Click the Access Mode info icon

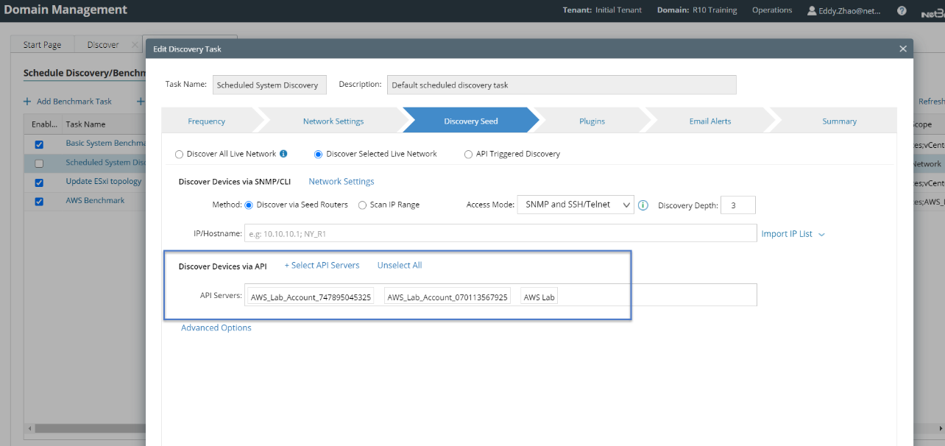click(643, 205)
